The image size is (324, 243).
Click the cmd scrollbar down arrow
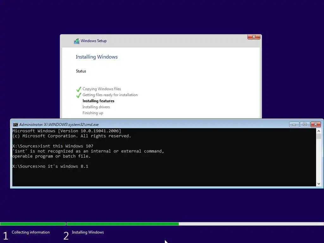coord(319,184)
